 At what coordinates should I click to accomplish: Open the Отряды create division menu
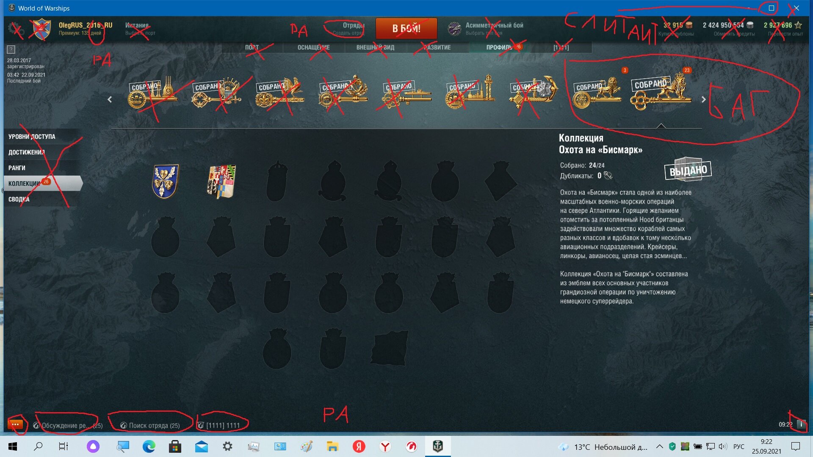348,28
